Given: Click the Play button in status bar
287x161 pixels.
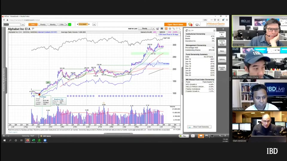Looking at the screenshot, I should (183, 136).
